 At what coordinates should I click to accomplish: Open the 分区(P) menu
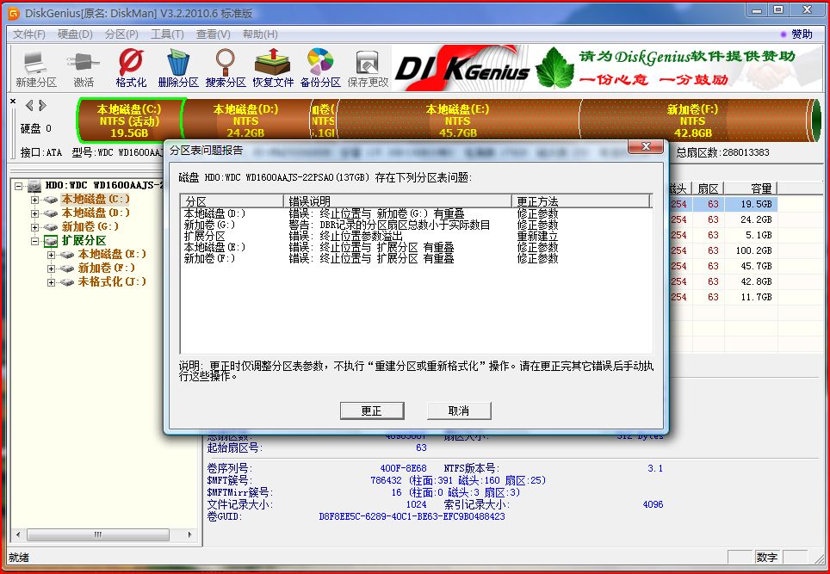point(121,34)
